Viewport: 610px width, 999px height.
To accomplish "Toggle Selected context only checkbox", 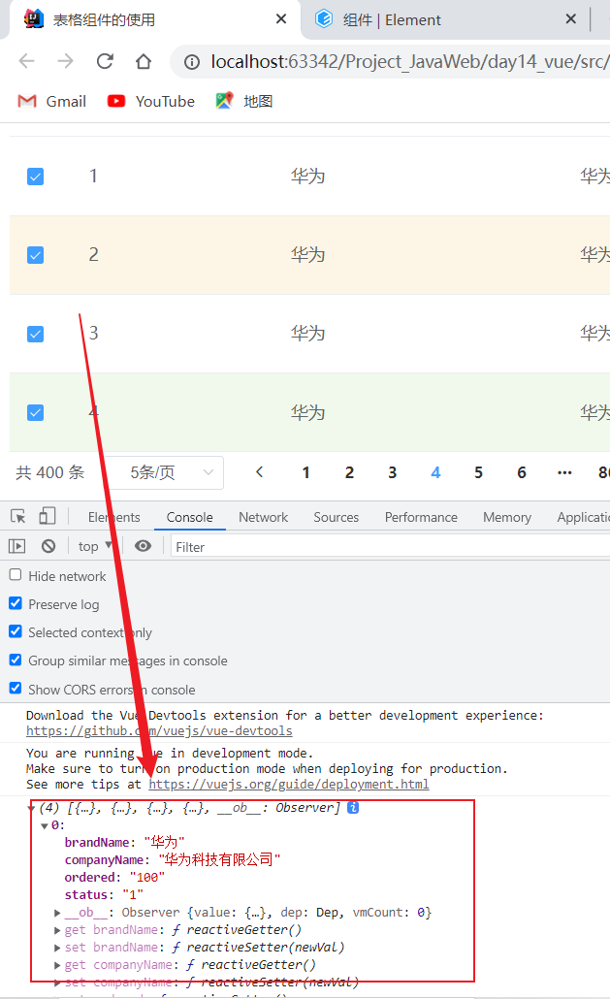I will coord(16,630).
